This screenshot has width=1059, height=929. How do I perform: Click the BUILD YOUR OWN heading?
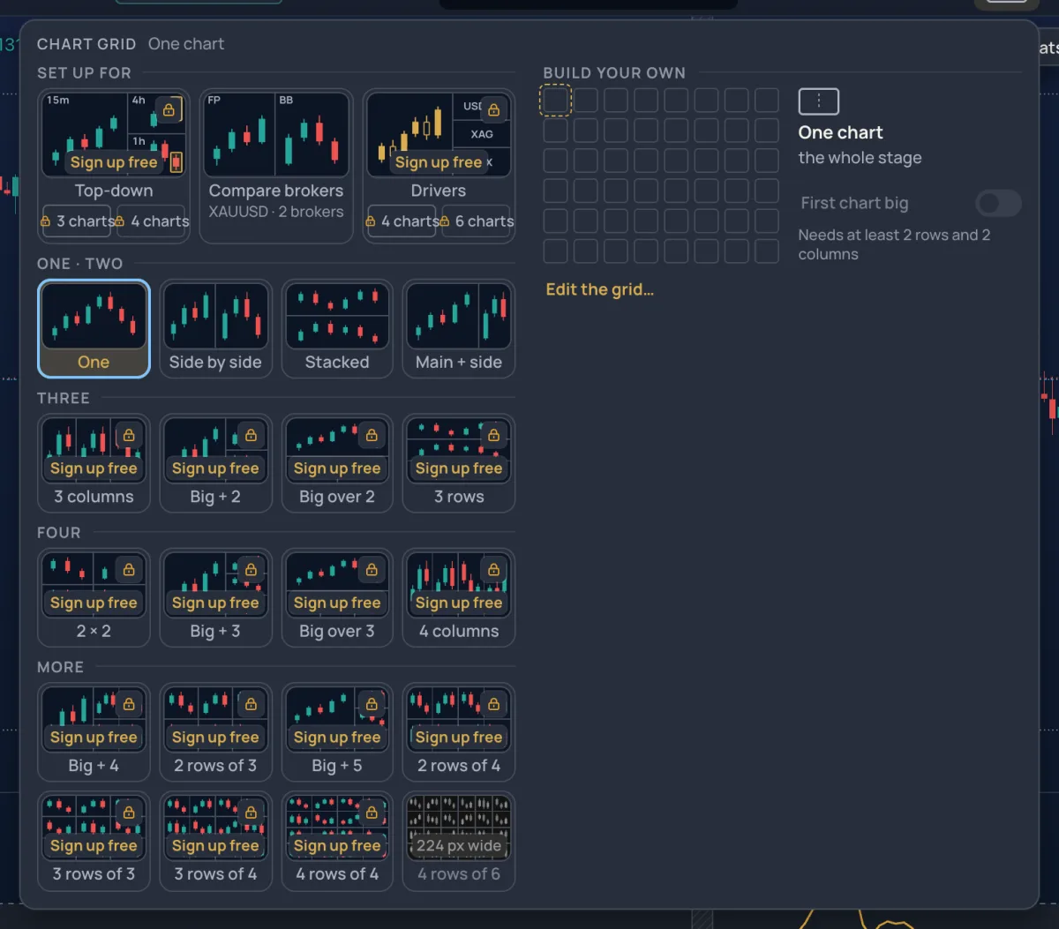(x=614, y=73)
